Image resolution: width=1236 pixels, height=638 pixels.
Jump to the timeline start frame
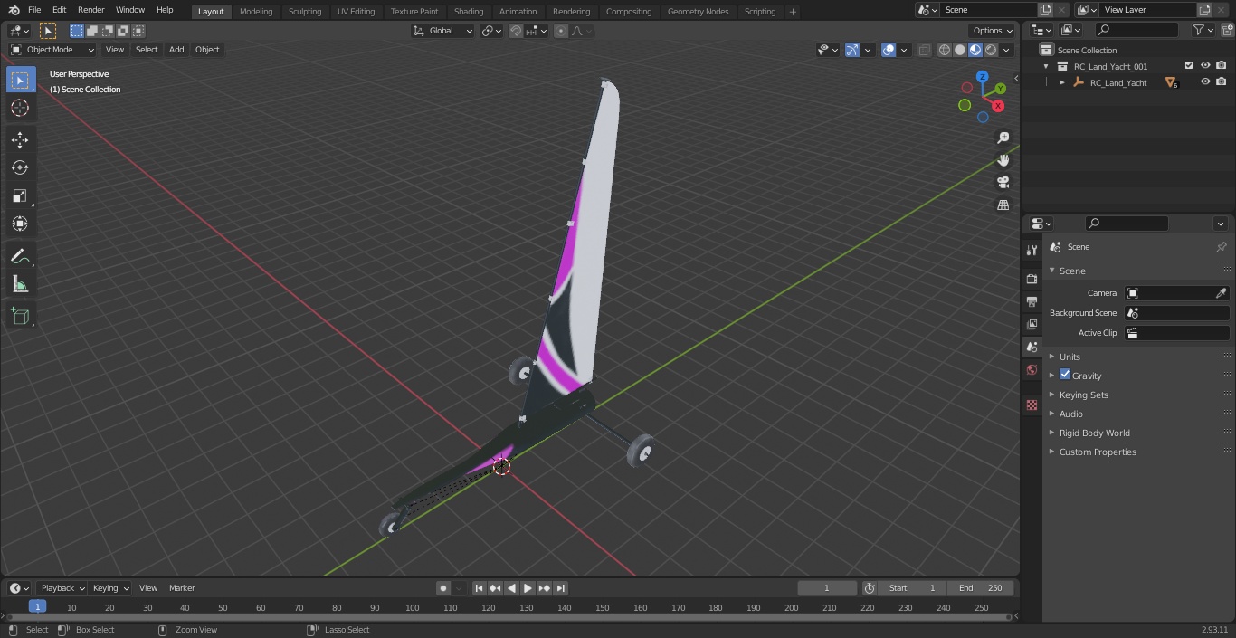point(480,588)
